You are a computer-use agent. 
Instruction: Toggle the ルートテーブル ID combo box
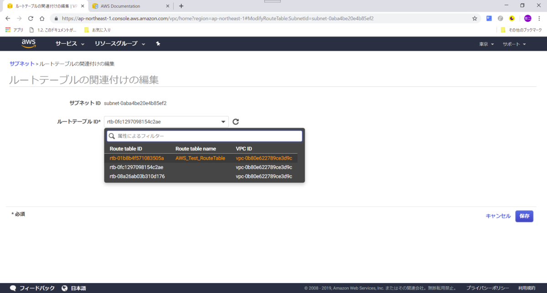coord(166,121)
